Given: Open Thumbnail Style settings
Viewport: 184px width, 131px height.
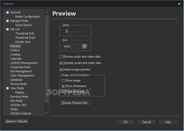Looking at the screenshot, I should (25, 38).
